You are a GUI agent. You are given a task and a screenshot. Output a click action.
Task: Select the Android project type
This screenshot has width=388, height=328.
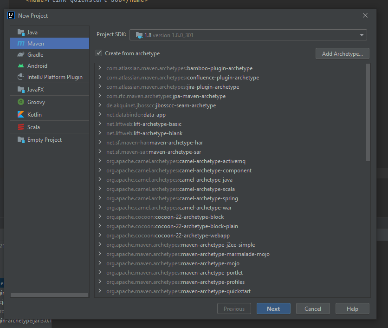(50, 66)
